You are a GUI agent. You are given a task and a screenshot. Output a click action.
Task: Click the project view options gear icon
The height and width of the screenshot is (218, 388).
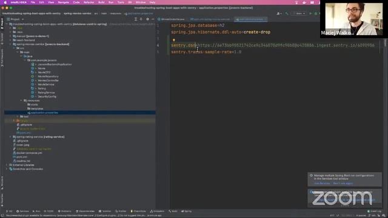click(x=147, y=19)
